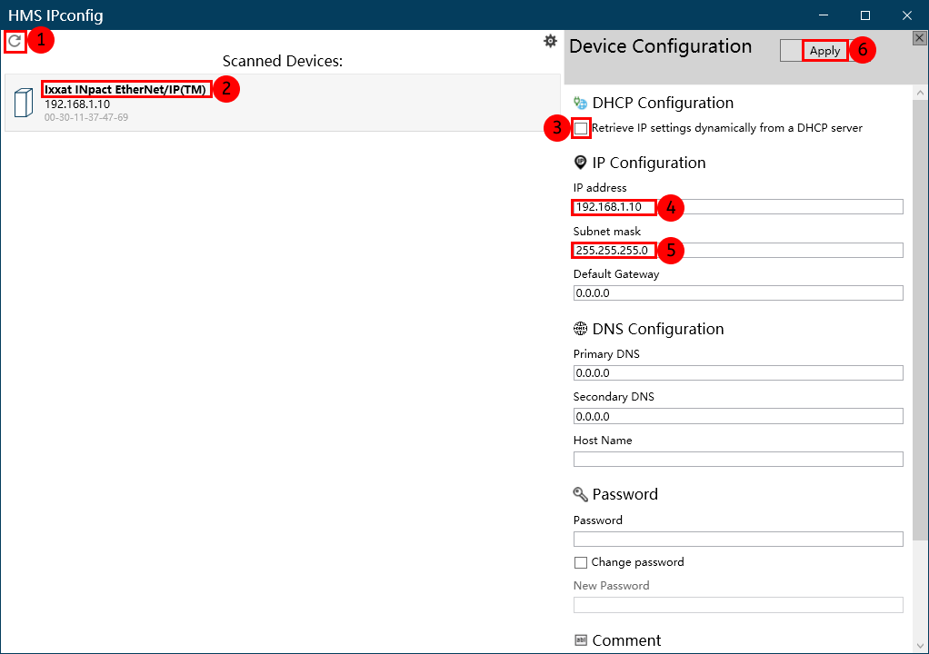Select Ixxat INpact EtherNet/IP(TM) device
This screenshot has width=929, height=654.
click(x=125, y=89)
